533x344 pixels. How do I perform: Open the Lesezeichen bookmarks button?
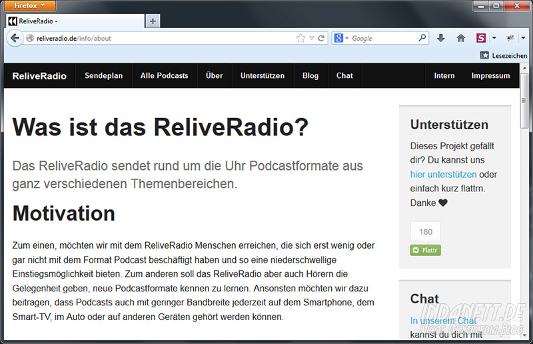(504, 55)
